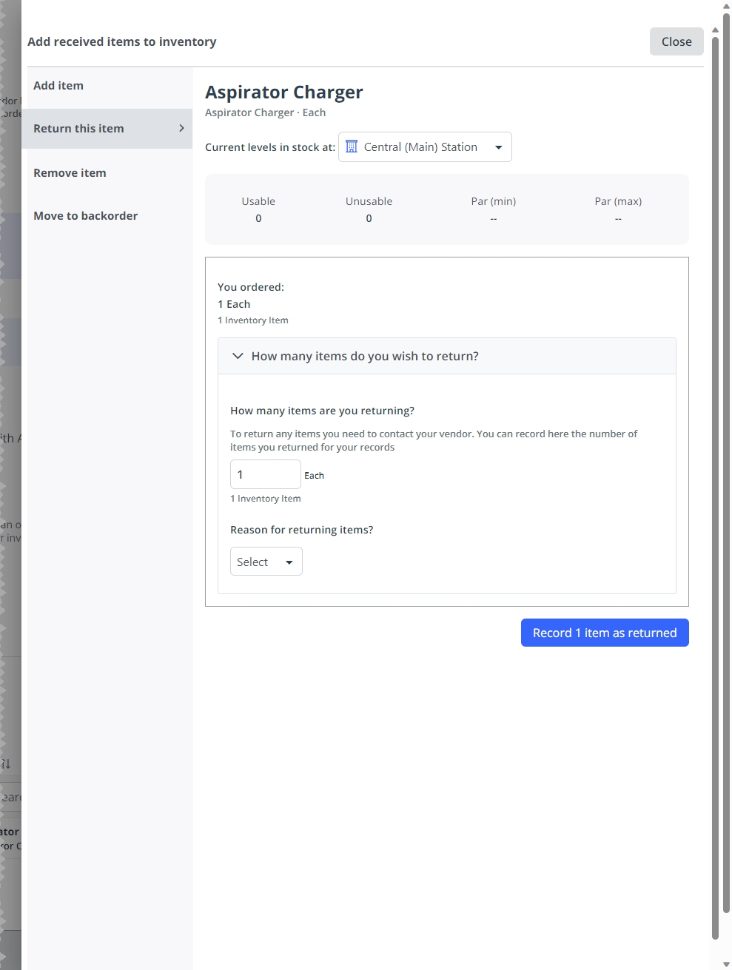Collapse the 'How many items do you wish to return?' section

click(447, 356)
